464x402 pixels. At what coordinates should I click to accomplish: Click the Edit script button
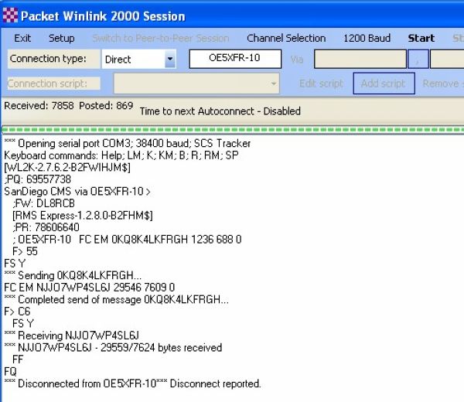click(x=322, y=83)
